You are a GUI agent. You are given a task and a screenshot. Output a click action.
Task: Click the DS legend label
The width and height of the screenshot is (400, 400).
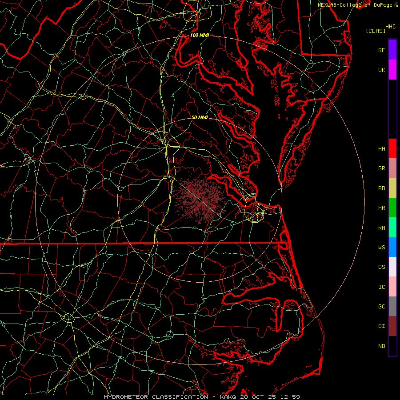point(381,267)
